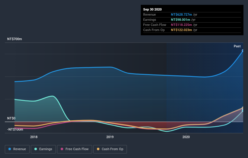Image resolution: width=248 pixels, height=158 pixels.
Task: Click the 'Free Cash Flow' label in the tooltip
Action: point(155,25)
